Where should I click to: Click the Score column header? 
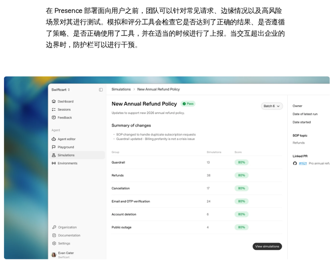(238, 152)
